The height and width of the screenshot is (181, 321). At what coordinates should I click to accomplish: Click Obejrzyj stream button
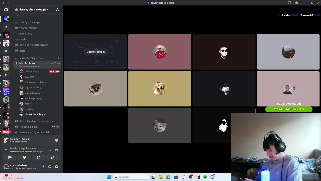pos(96,52)
